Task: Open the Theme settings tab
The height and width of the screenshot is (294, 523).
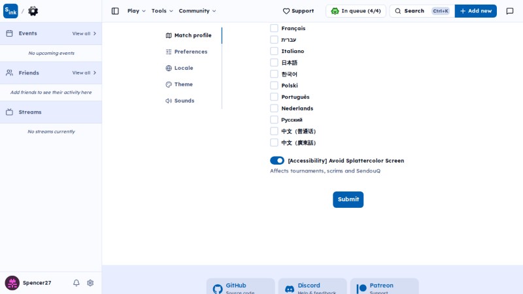Action: click(x=179, y=84)
